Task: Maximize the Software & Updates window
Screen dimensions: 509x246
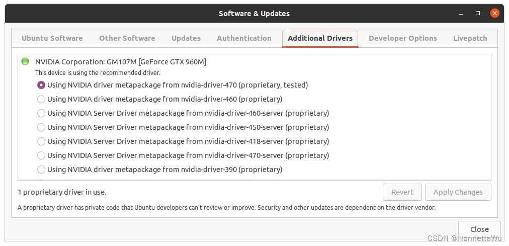Action: pyautogui.click(x=477, y=13)
